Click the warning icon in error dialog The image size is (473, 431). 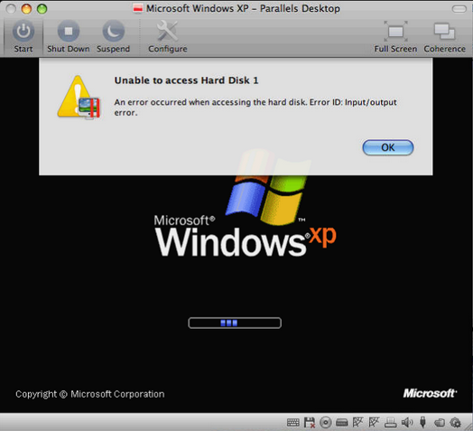pyautogui.click(x=79, y=98)
